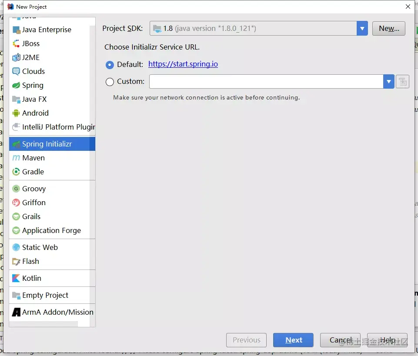Open the Project SDK dropdown arrow
This screenshot has height=356, width=418.
click(362, 28)
